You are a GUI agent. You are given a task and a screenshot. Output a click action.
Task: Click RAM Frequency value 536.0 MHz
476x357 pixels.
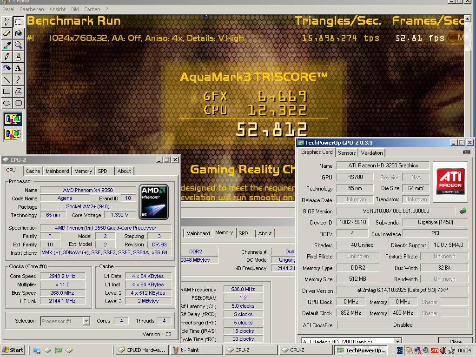243,289
